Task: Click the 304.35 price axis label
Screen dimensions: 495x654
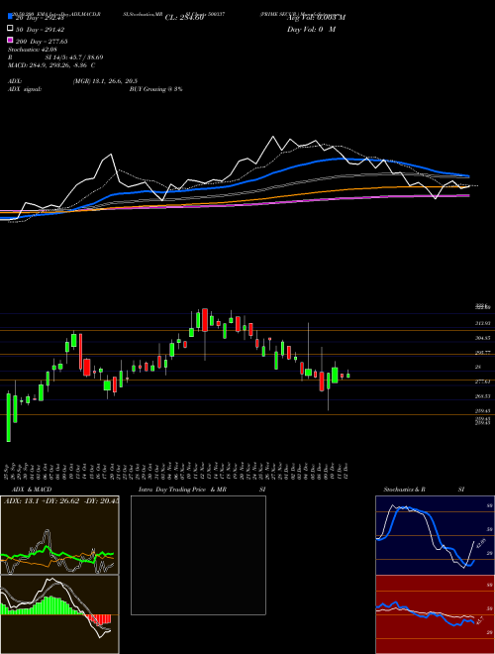Action: coord(483,338)
